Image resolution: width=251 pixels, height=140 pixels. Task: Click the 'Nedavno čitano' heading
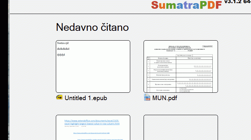(x=92, y=27)
